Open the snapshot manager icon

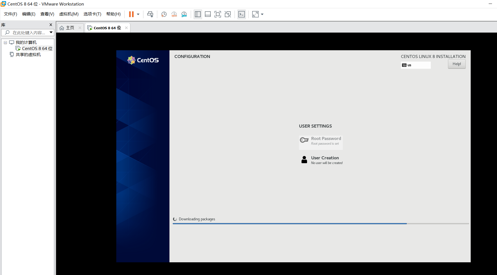tap(184, 14)
